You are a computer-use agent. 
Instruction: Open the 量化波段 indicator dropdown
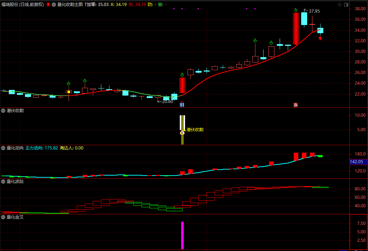pyautogui.click(x=3, y=181)
